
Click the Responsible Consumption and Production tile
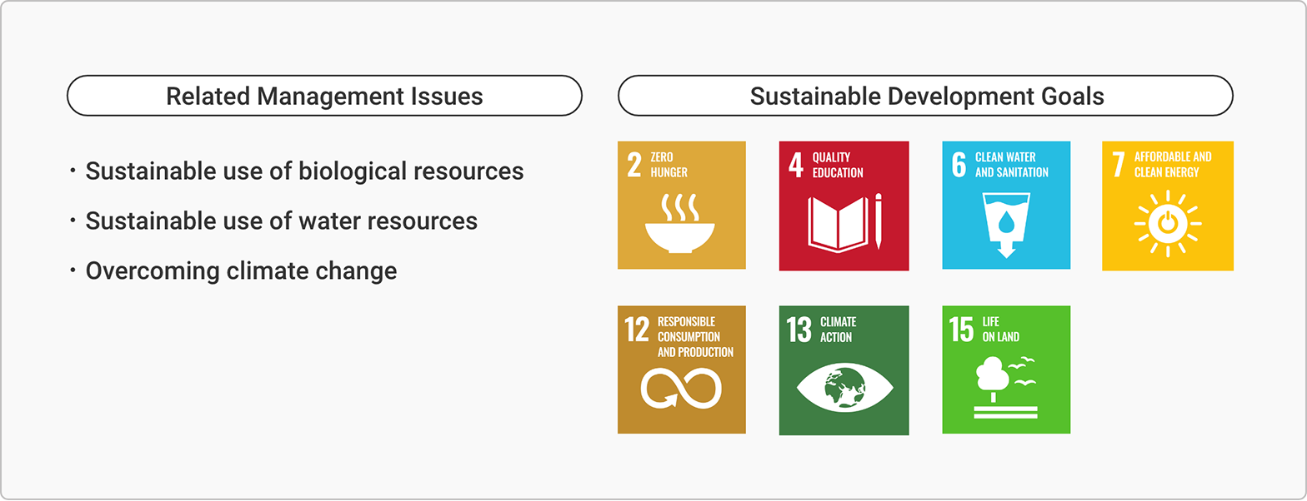click(681, 370)
